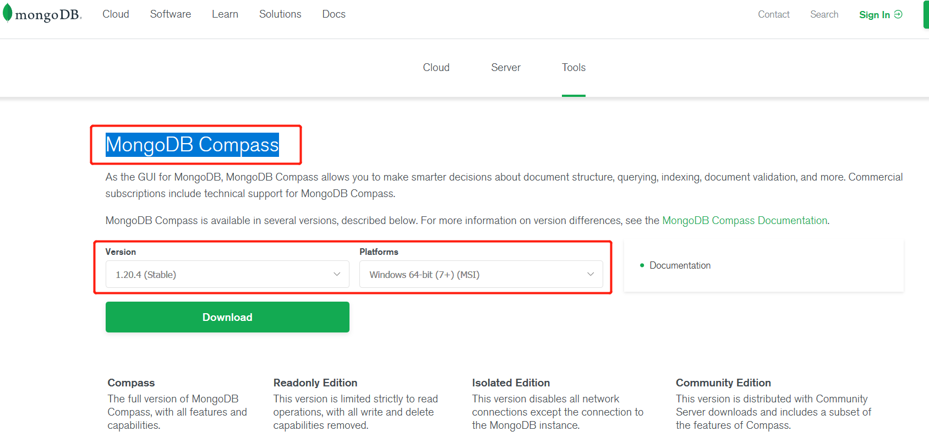Click the Isolated Edition heading
Viewport: 929px width, 442px height.
pos(511,383)
